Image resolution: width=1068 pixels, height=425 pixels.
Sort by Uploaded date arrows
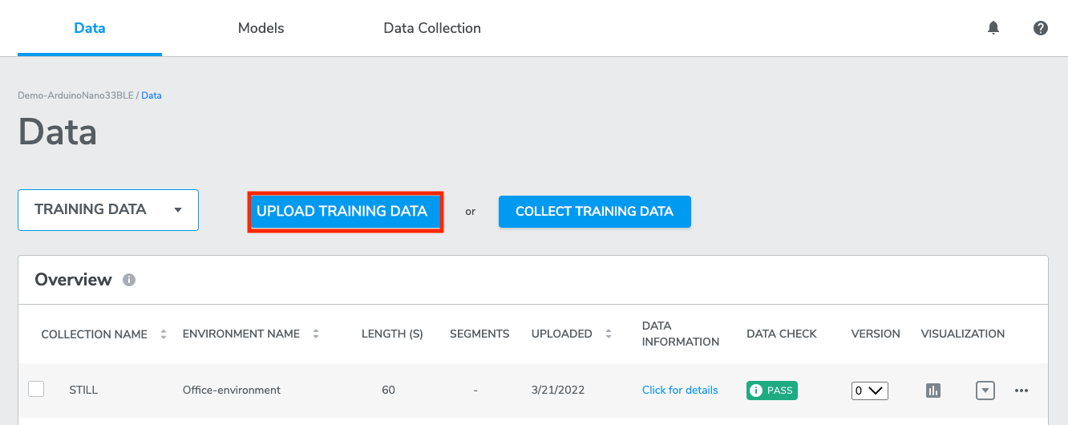(x=609, y=334)
